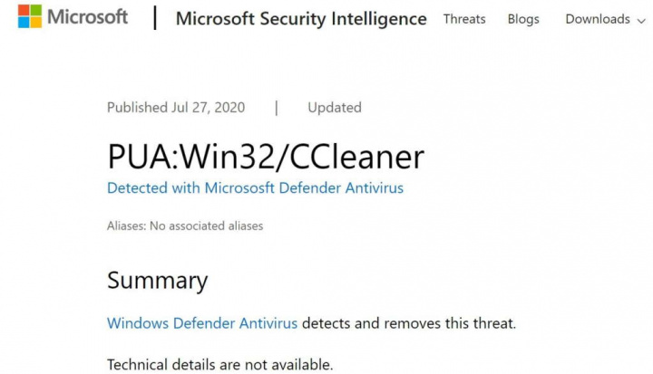Follow the Windows Defender Antivirus link

pyautogui.click(x=201, y=323)
